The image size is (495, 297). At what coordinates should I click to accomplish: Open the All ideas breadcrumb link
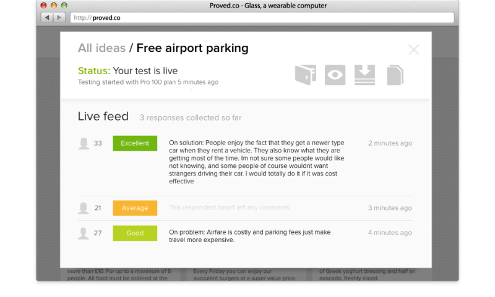tap(101, 48)
